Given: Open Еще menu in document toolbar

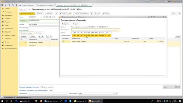Looking at the screenshot, I should [174, 14].
